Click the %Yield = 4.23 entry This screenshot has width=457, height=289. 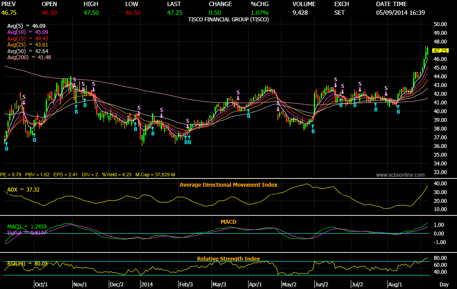coord(117,175)
